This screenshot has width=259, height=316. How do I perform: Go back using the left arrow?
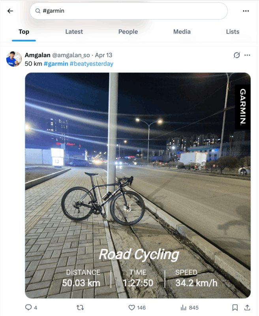click(x=10, y=11)
